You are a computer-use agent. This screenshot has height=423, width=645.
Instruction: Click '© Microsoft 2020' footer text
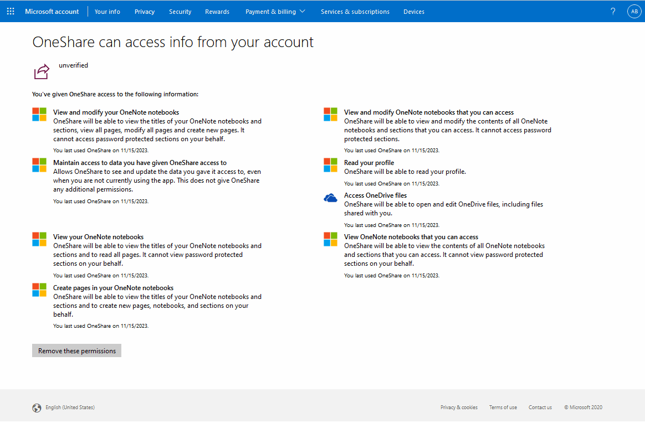583,408
